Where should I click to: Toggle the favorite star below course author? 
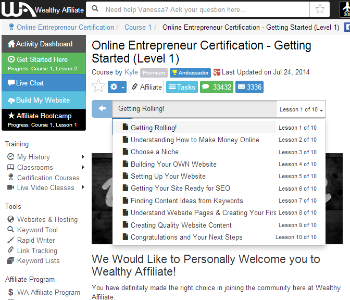(x=98, y=86)
